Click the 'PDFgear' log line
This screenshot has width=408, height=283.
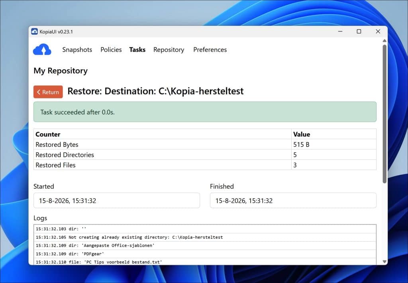(205, 254)
